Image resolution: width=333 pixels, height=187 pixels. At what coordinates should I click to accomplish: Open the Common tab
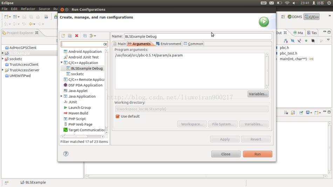[193, 44]
